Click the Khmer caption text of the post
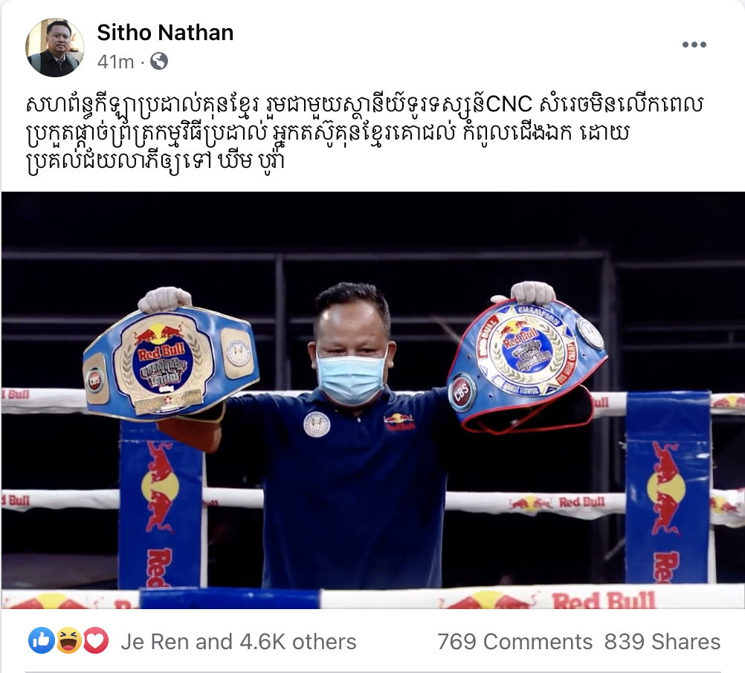The height and width of the screenshot is (673, 745). (364, 134)
